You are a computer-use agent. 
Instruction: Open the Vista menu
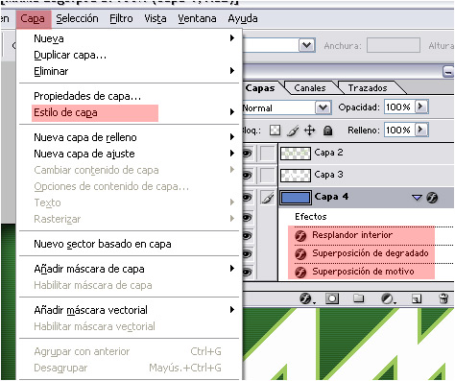[x=156, y=19]
